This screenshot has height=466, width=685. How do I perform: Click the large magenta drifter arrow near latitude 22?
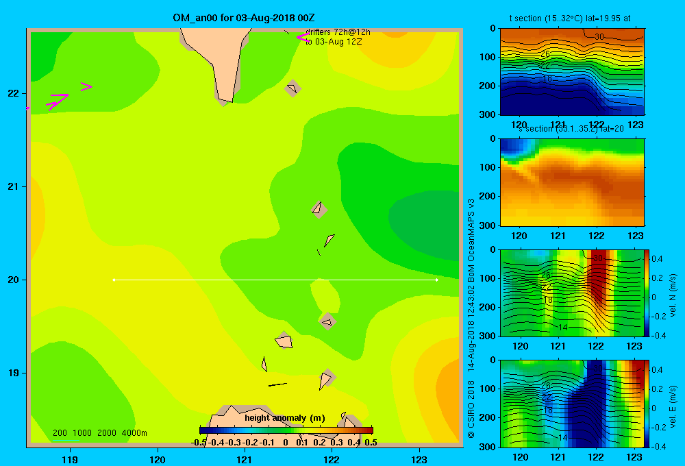[x=58, y=101]
